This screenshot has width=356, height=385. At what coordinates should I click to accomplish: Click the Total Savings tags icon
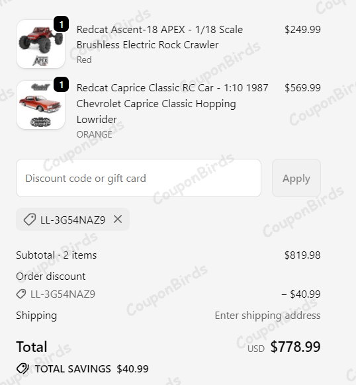pyautogui.click(x=22, y=368)
